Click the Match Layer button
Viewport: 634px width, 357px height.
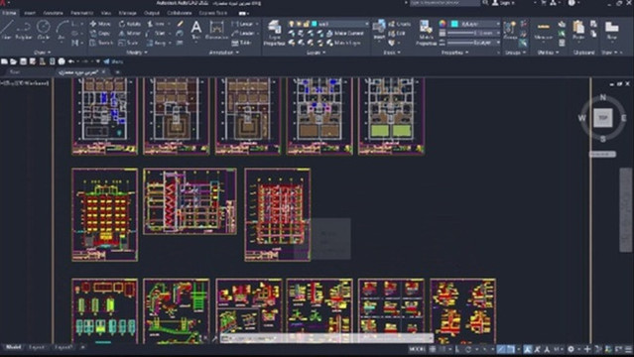coord(343,43)
